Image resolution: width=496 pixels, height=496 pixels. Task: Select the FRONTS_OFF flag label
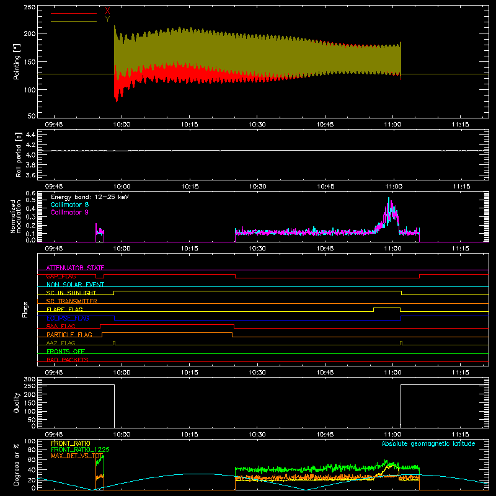coord(66,351)
